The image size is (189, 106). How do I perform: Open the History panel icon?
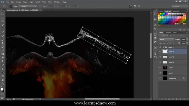[155, 14]
